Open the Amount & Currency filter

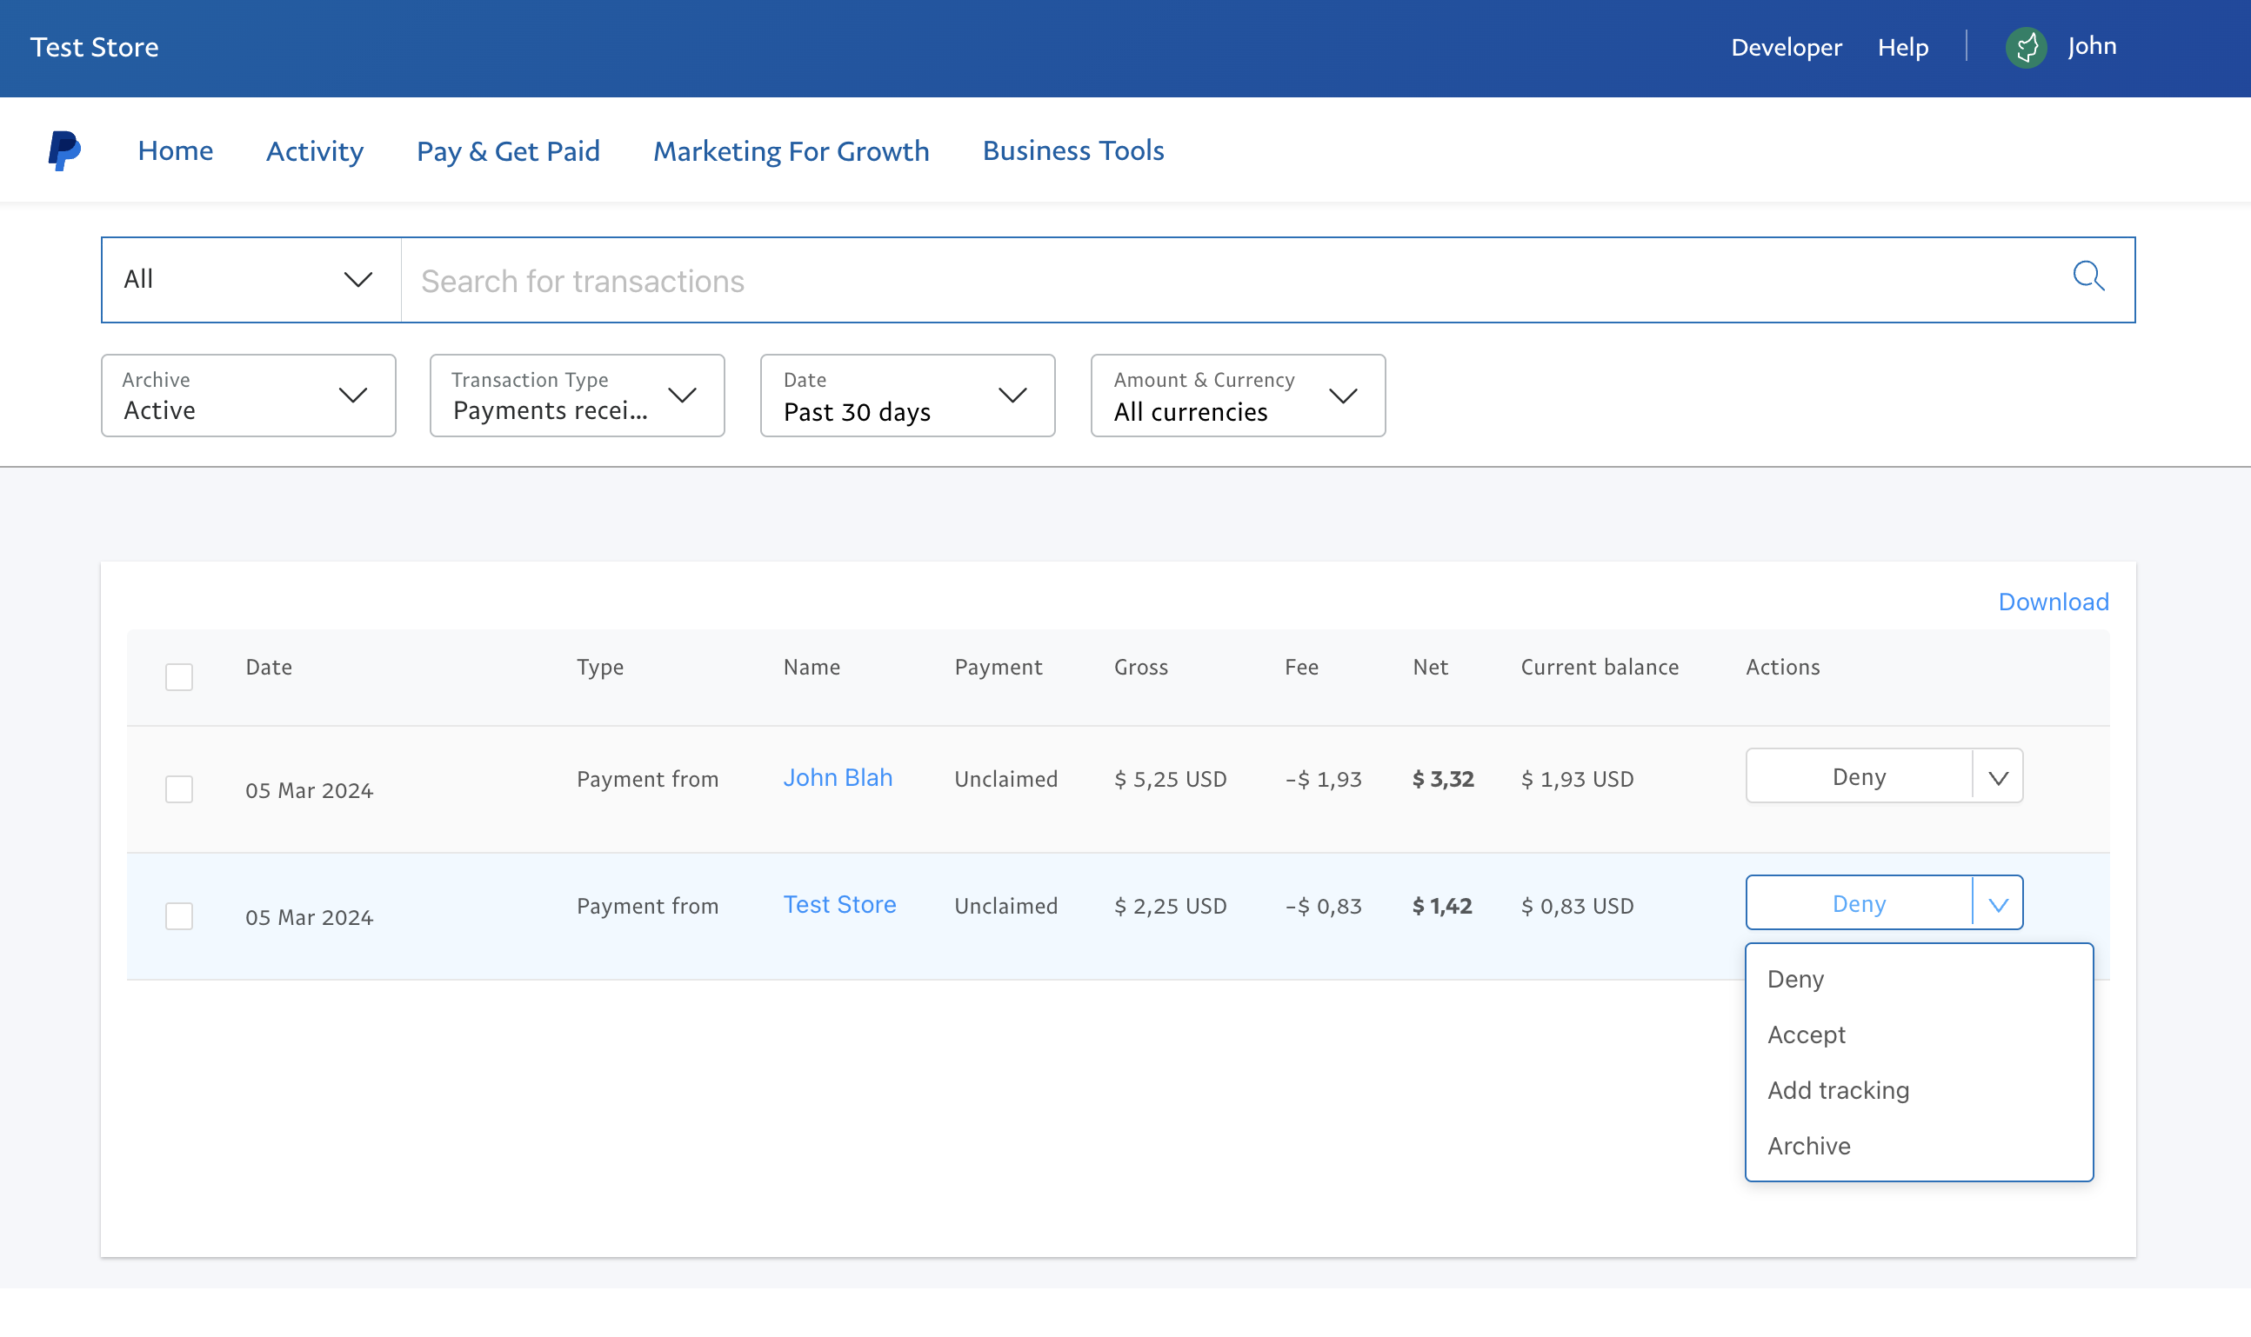(1238, 396)
